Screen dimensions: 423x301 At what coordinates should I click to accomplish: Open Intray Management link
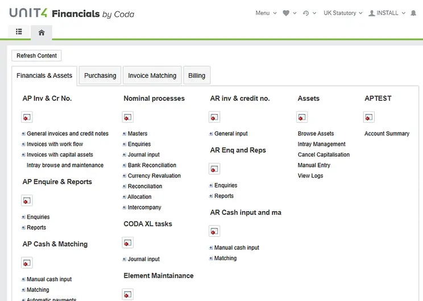[x=321, y=144]
